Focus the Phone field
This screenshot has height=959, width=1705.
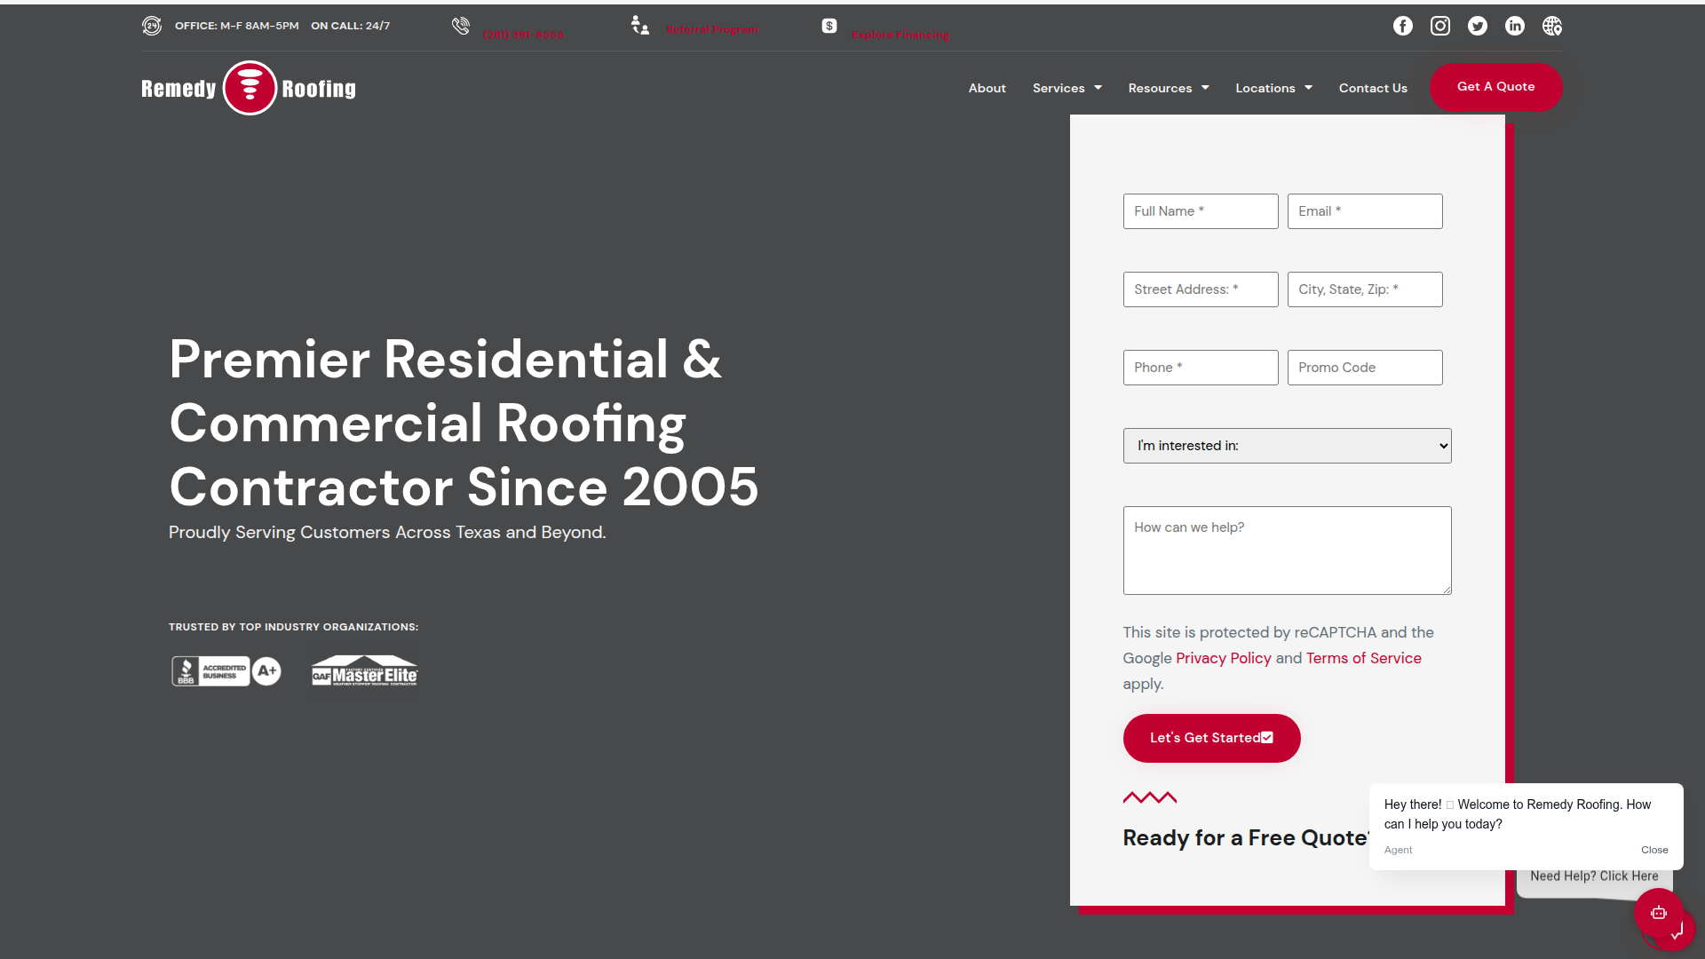coord(1201,368)
